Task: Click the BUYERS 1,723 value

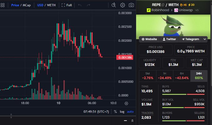Action: click(166, 118)
